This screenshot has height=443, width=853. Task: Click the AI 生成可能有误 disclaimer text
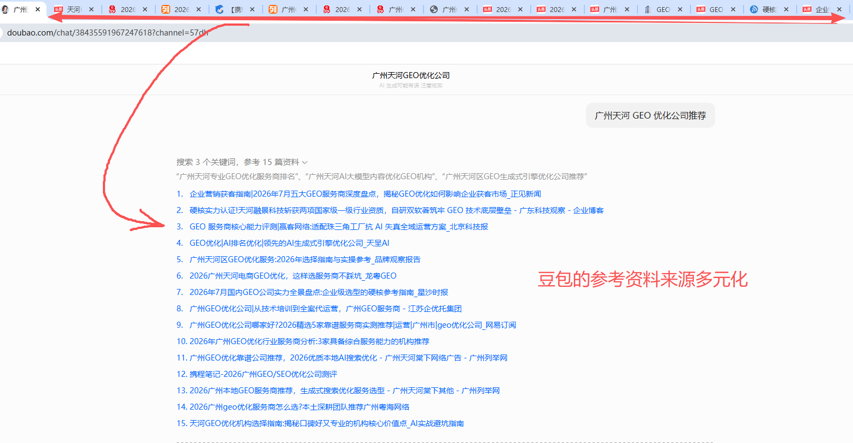411,86
